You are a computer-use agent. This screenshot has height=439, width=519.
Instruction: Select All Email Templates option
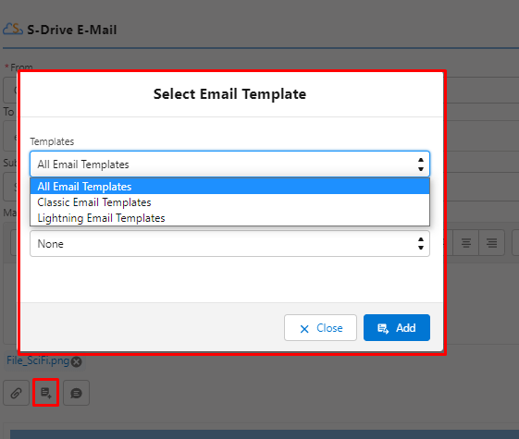[229, 186]
